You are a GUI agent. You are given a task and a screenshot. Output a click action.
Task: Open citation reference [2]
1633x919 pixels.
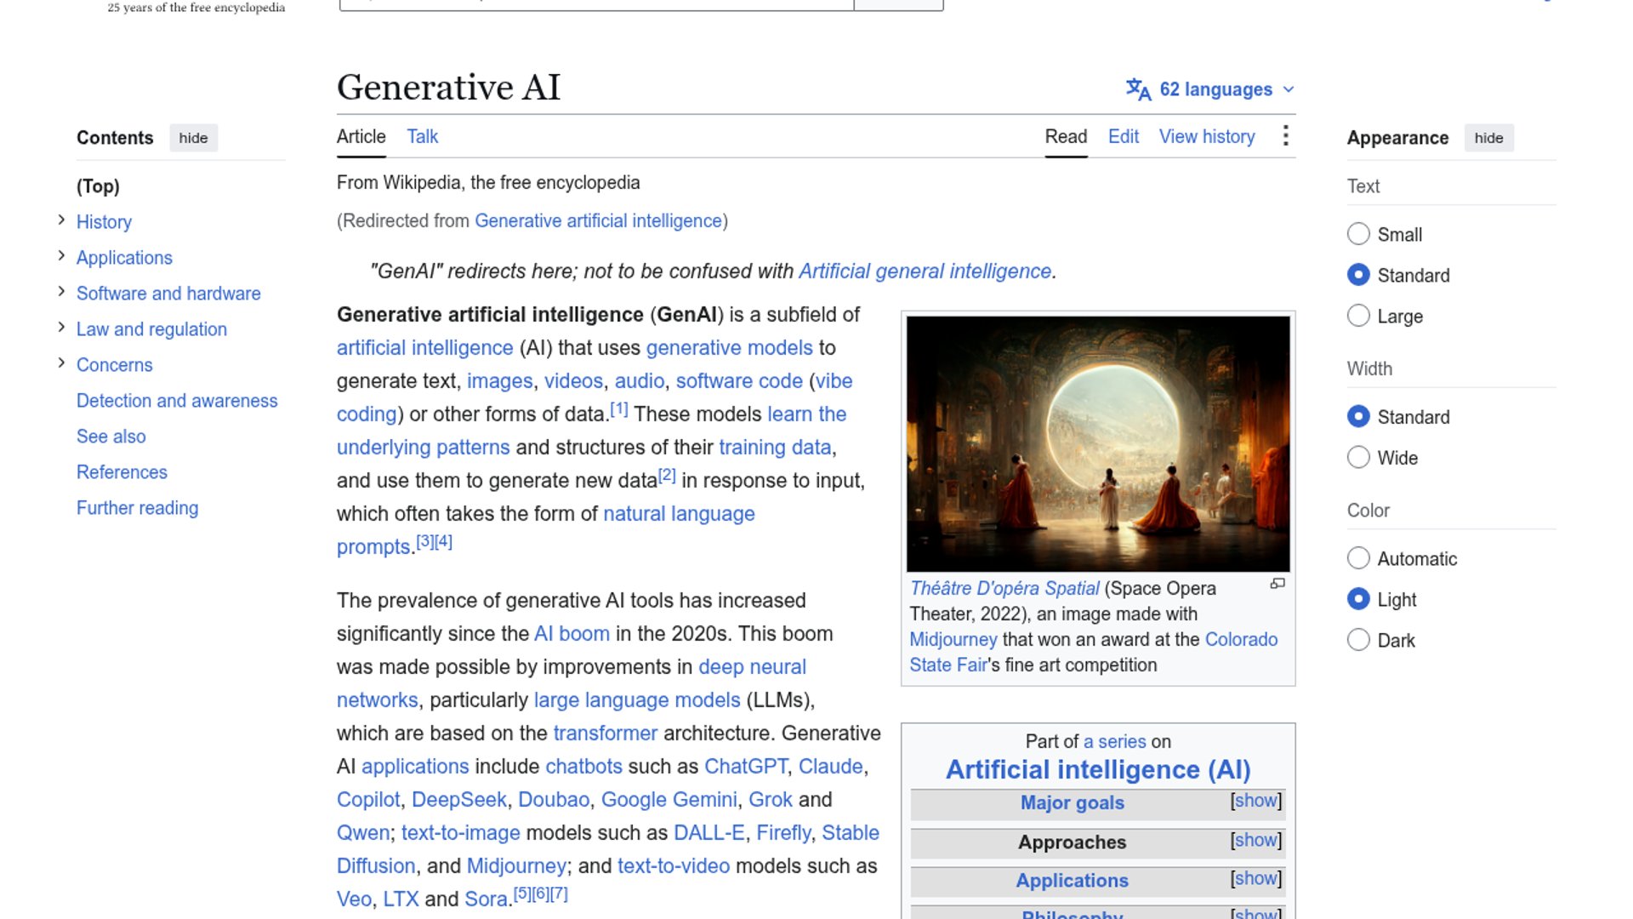(x=667, y=476)
